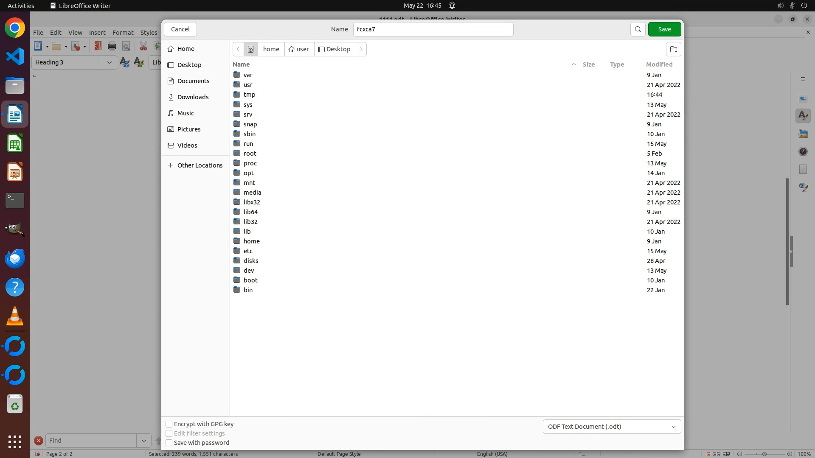The image size is (815, 458).
Task: Select Downloads in the places sidebar
Action: coord(193,97)
